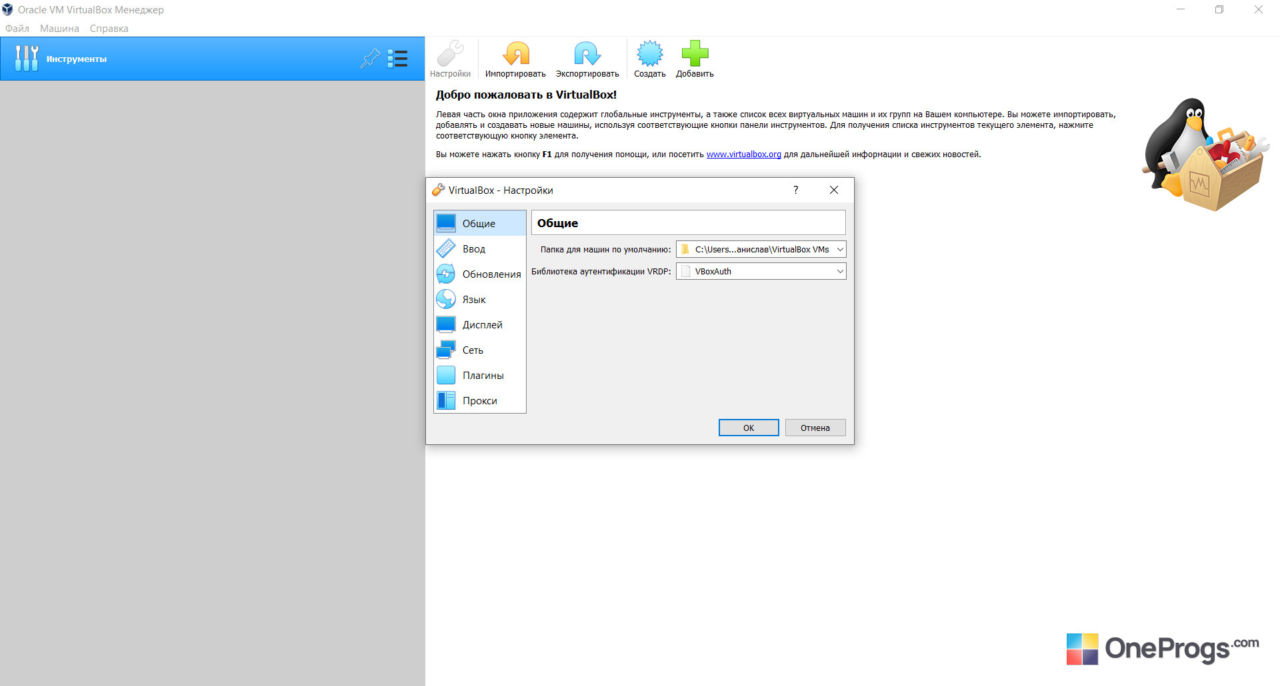Click the Oracle VM VirtualBox title bar icon

tap(8, 9)
